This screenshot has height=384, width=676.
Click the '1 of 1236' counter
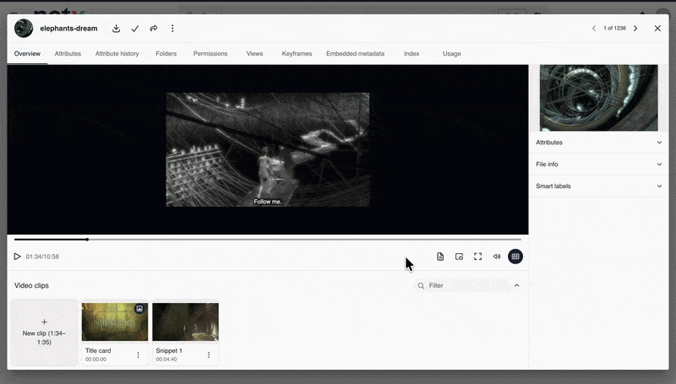[615, 29]
